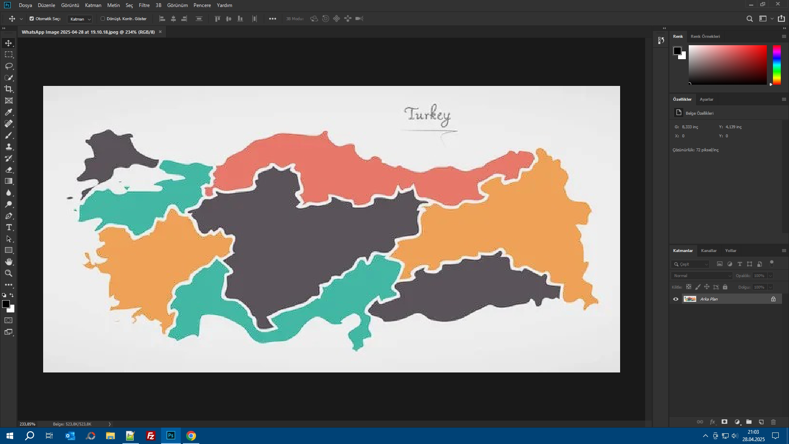Select the Hand tool
The image size is (789, 444).
9,262
